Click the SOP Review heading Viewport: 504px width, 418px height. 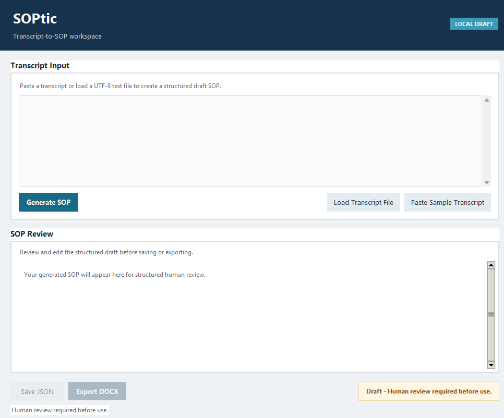pyautogui.click(x=32, y=233)
